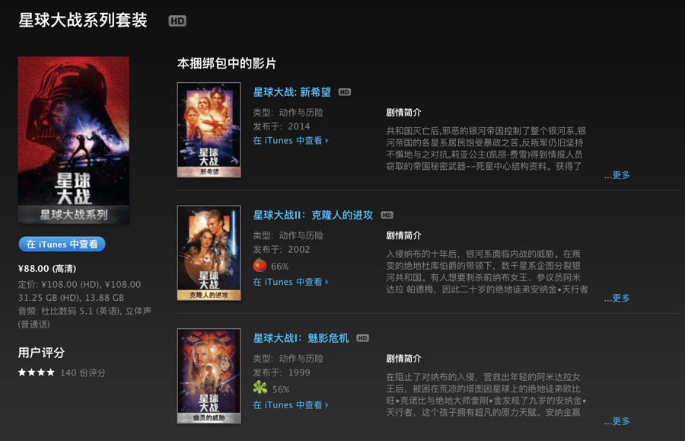The width and height of the screenshot is (685, 441).
Task: Open the 星球大战I: 魅影危机 title link
Action: (301, 338)
